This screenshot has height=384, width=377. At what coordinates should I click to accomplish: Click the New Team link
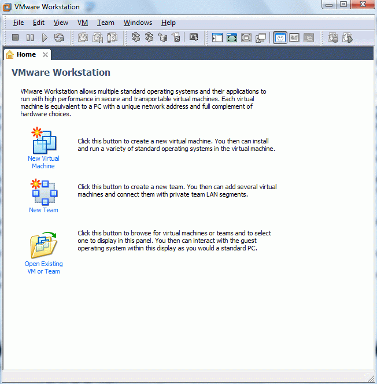43,210
